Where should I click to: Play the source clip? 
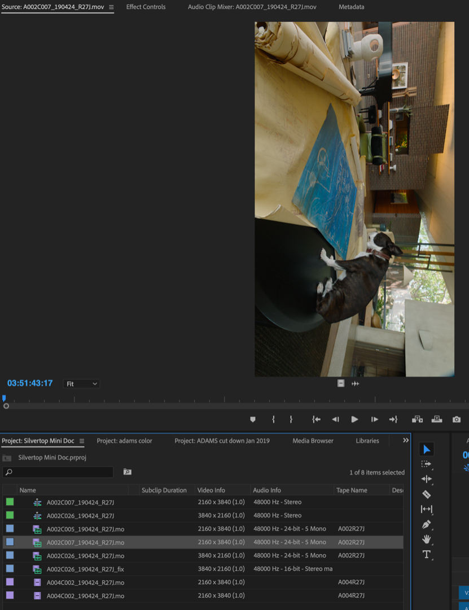pyautogui.click(x=354, y=419)
